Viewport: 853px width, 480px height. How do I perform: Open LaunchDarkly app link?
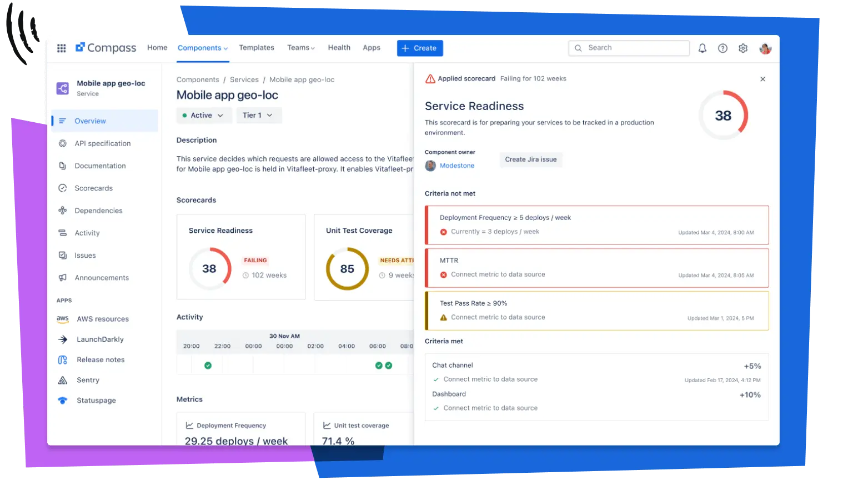(x=100, y=339)
